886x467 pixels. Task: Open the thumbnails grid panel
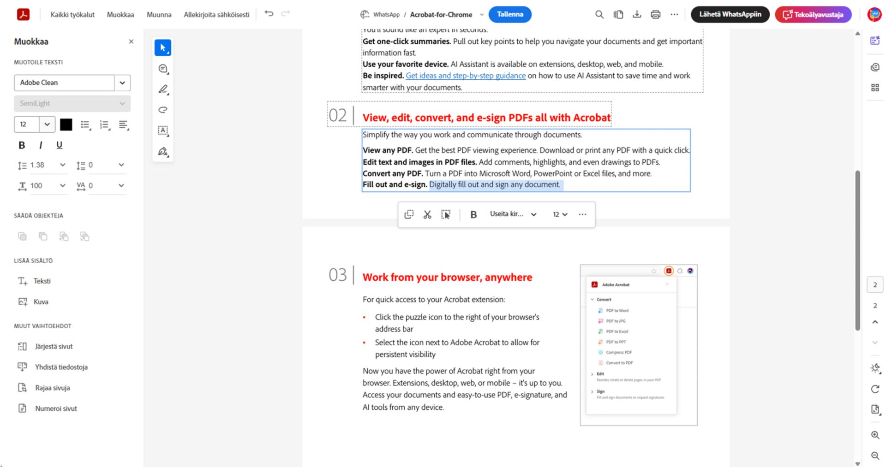point(875,88)
